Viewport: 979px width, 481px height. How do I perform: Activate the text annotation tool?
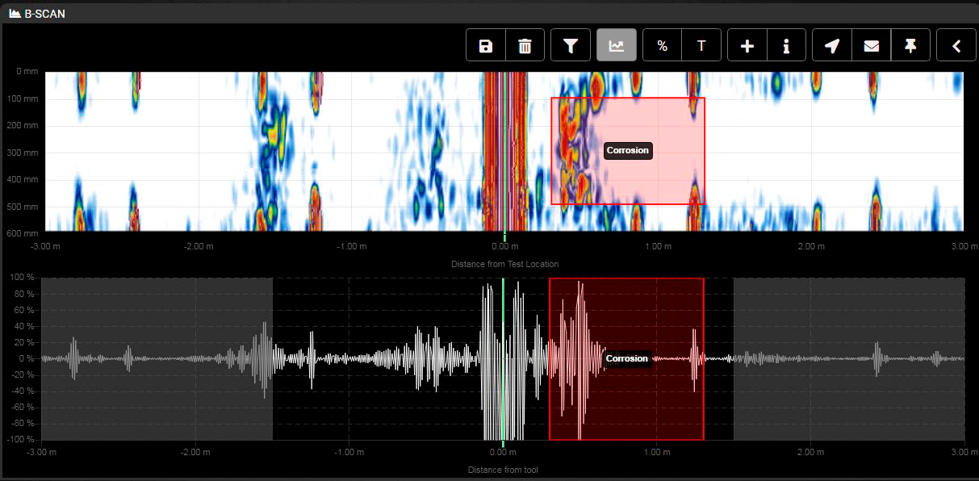click(x=701, y=44)
